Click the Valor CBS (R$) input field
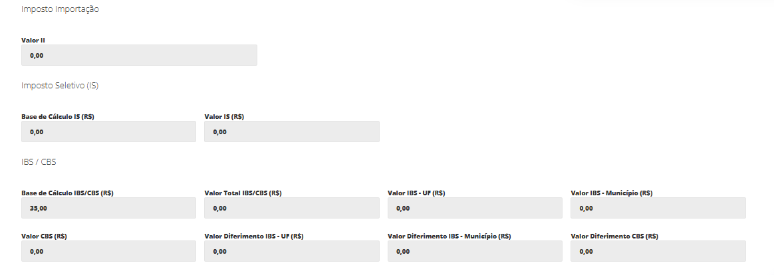 point(108,251)
